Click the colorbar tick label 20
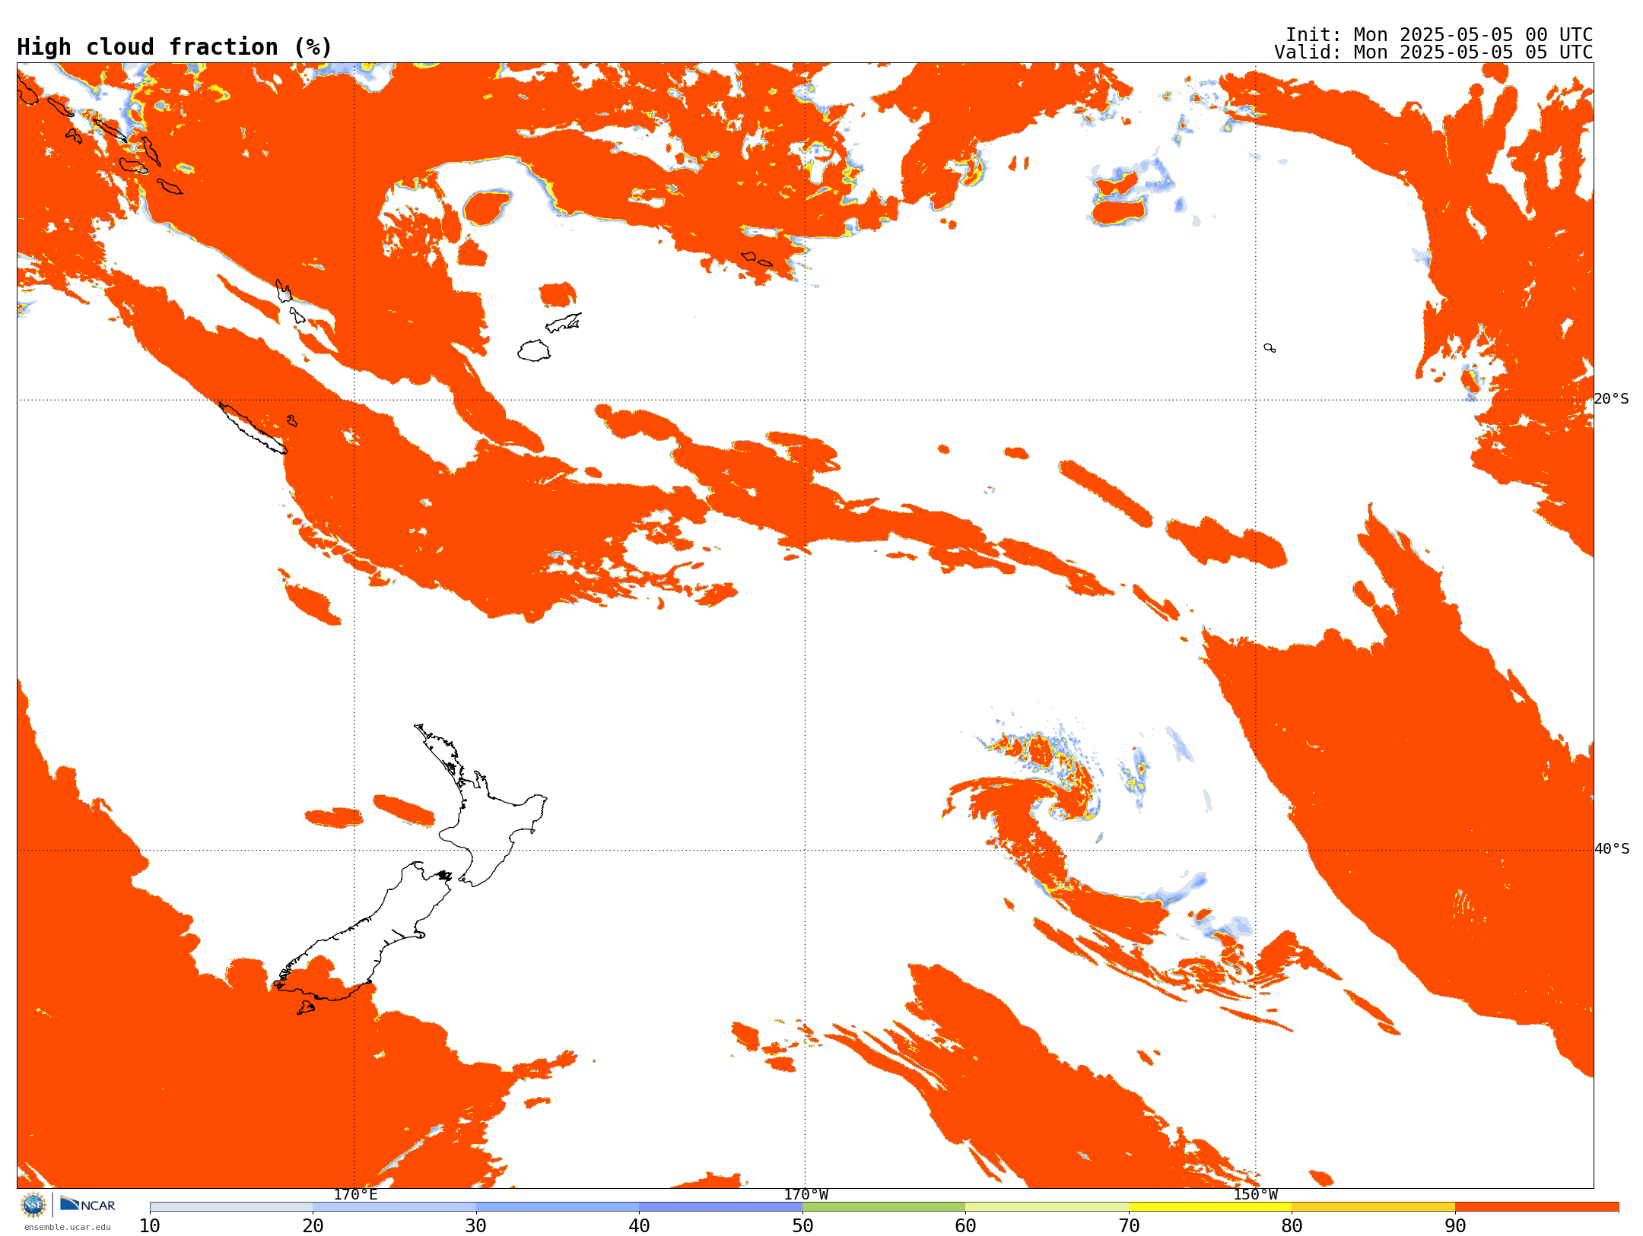Viewport: 1643px width, 1236px height. point(313,1226)
